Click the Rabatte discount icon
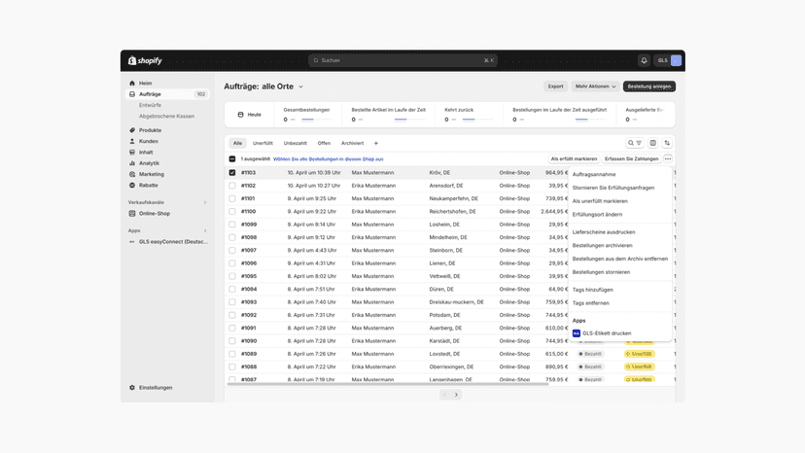Viewport: 805px width, 453px height. 132,186
